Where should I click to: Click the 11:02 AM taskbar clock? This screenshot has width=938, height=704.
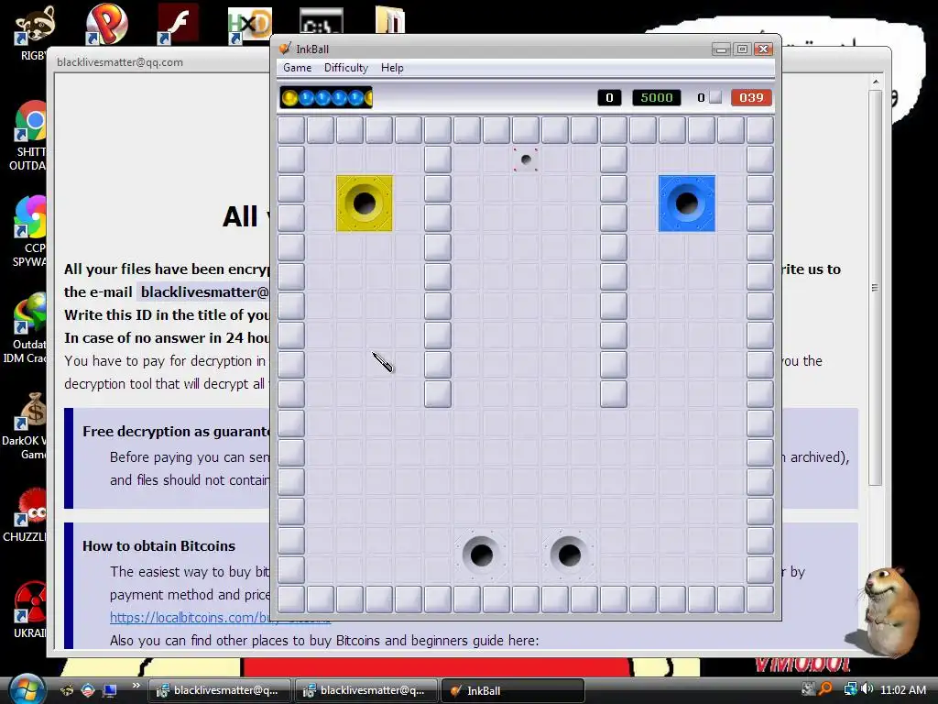point(902,689)
